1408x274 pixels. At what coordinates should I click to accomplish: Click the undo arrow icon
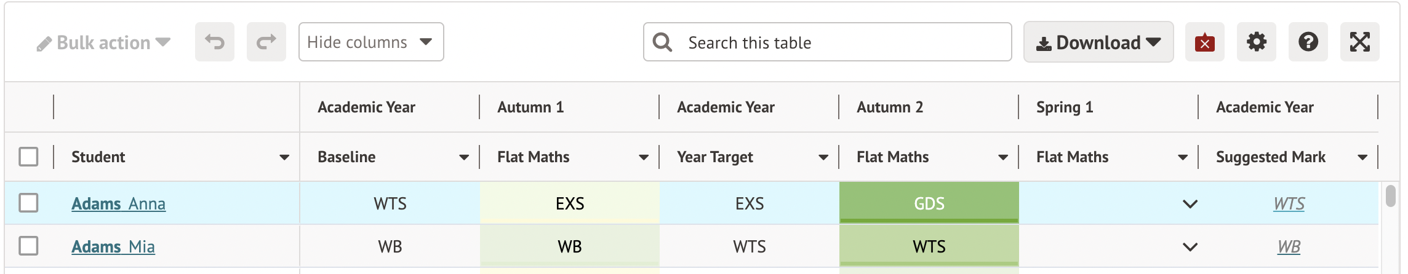(215, 42)
